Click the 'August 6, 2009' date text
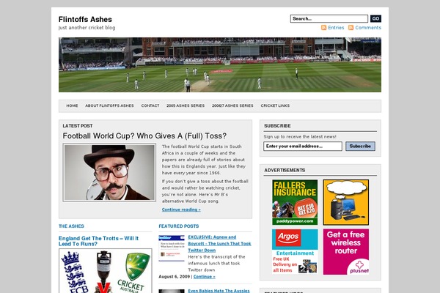440x293 pixels. [175, 276]
